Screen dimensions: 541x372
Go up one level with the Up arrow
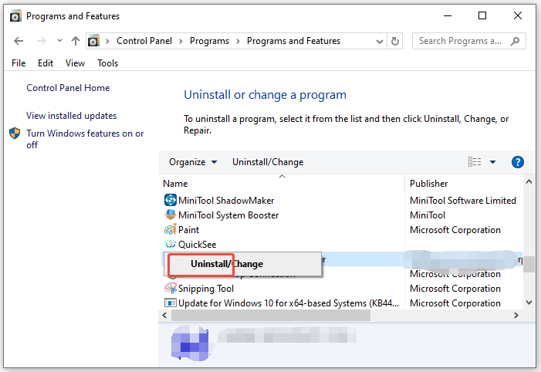click(x=76, y=41)
